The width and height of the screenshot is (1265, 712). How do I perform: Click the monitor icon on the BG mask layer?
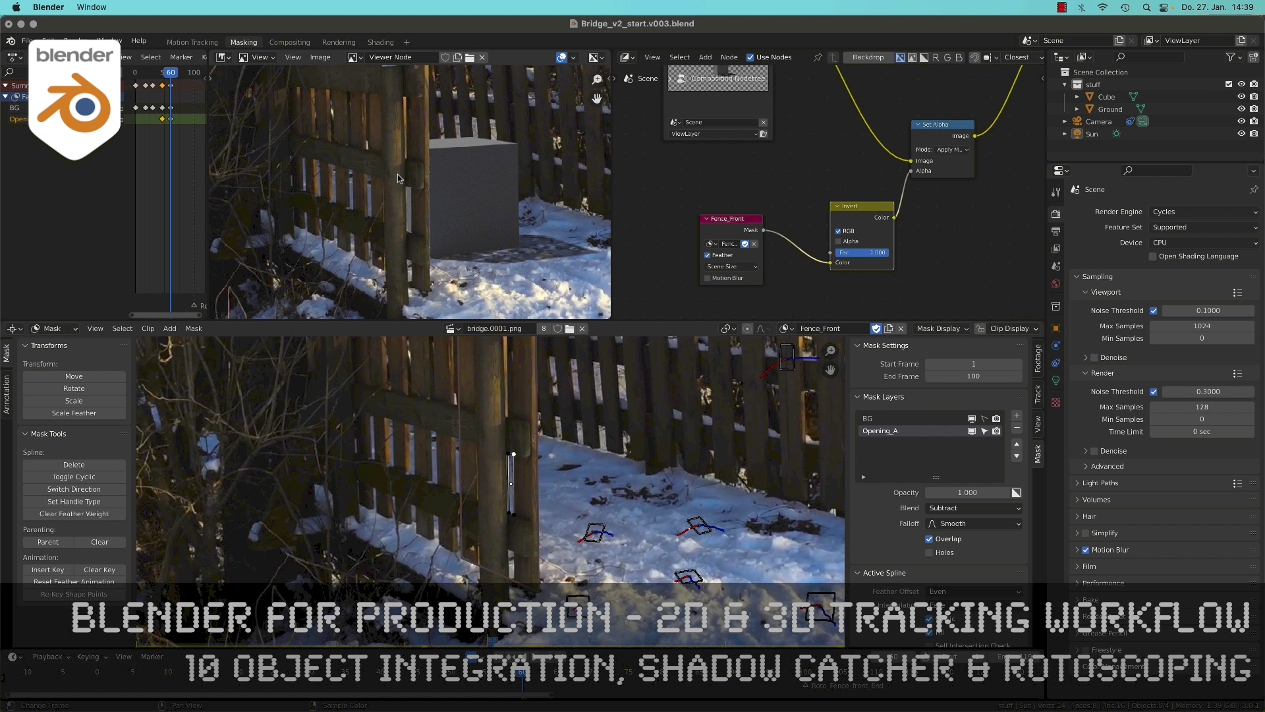point(971,418)
